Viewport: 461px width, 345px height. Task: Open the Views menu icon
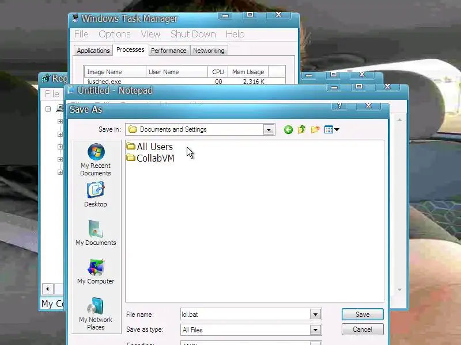coord(332,129)
